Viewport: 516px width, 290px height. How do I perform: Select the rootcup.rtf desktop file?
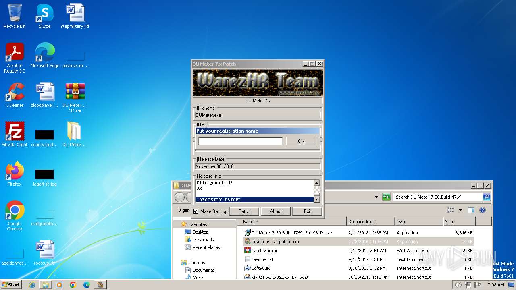[x=45, y=253]
